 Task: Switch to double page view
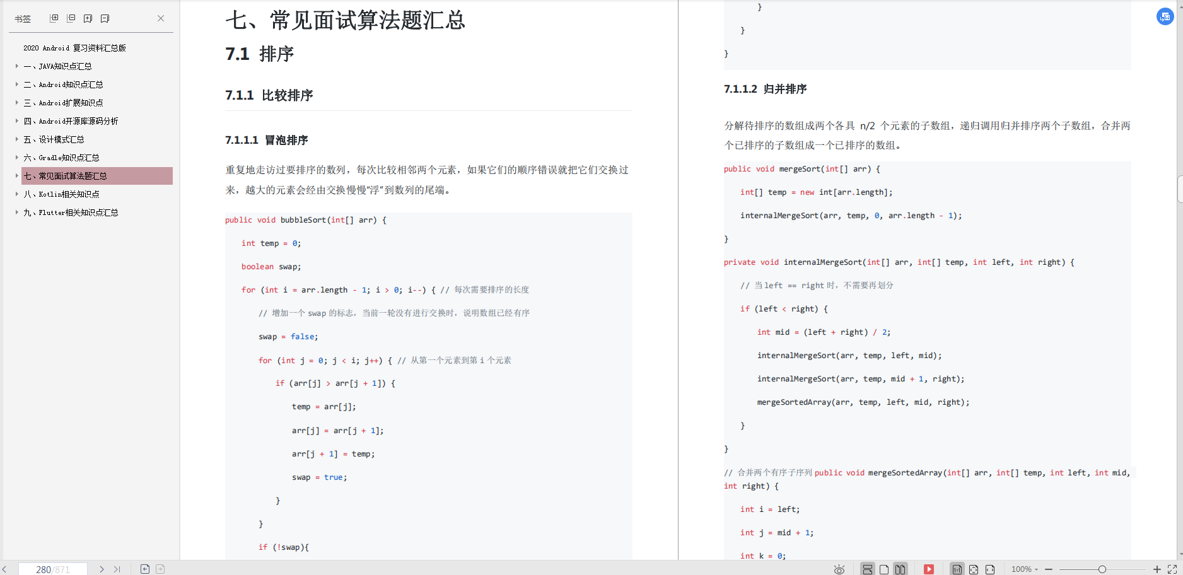pos(900,569)
